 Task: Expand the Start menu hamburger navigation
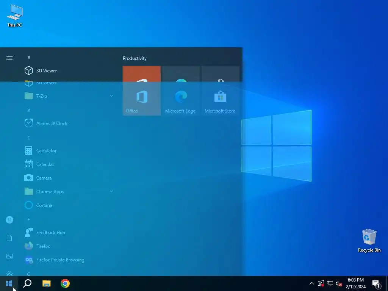coord(9,58)
